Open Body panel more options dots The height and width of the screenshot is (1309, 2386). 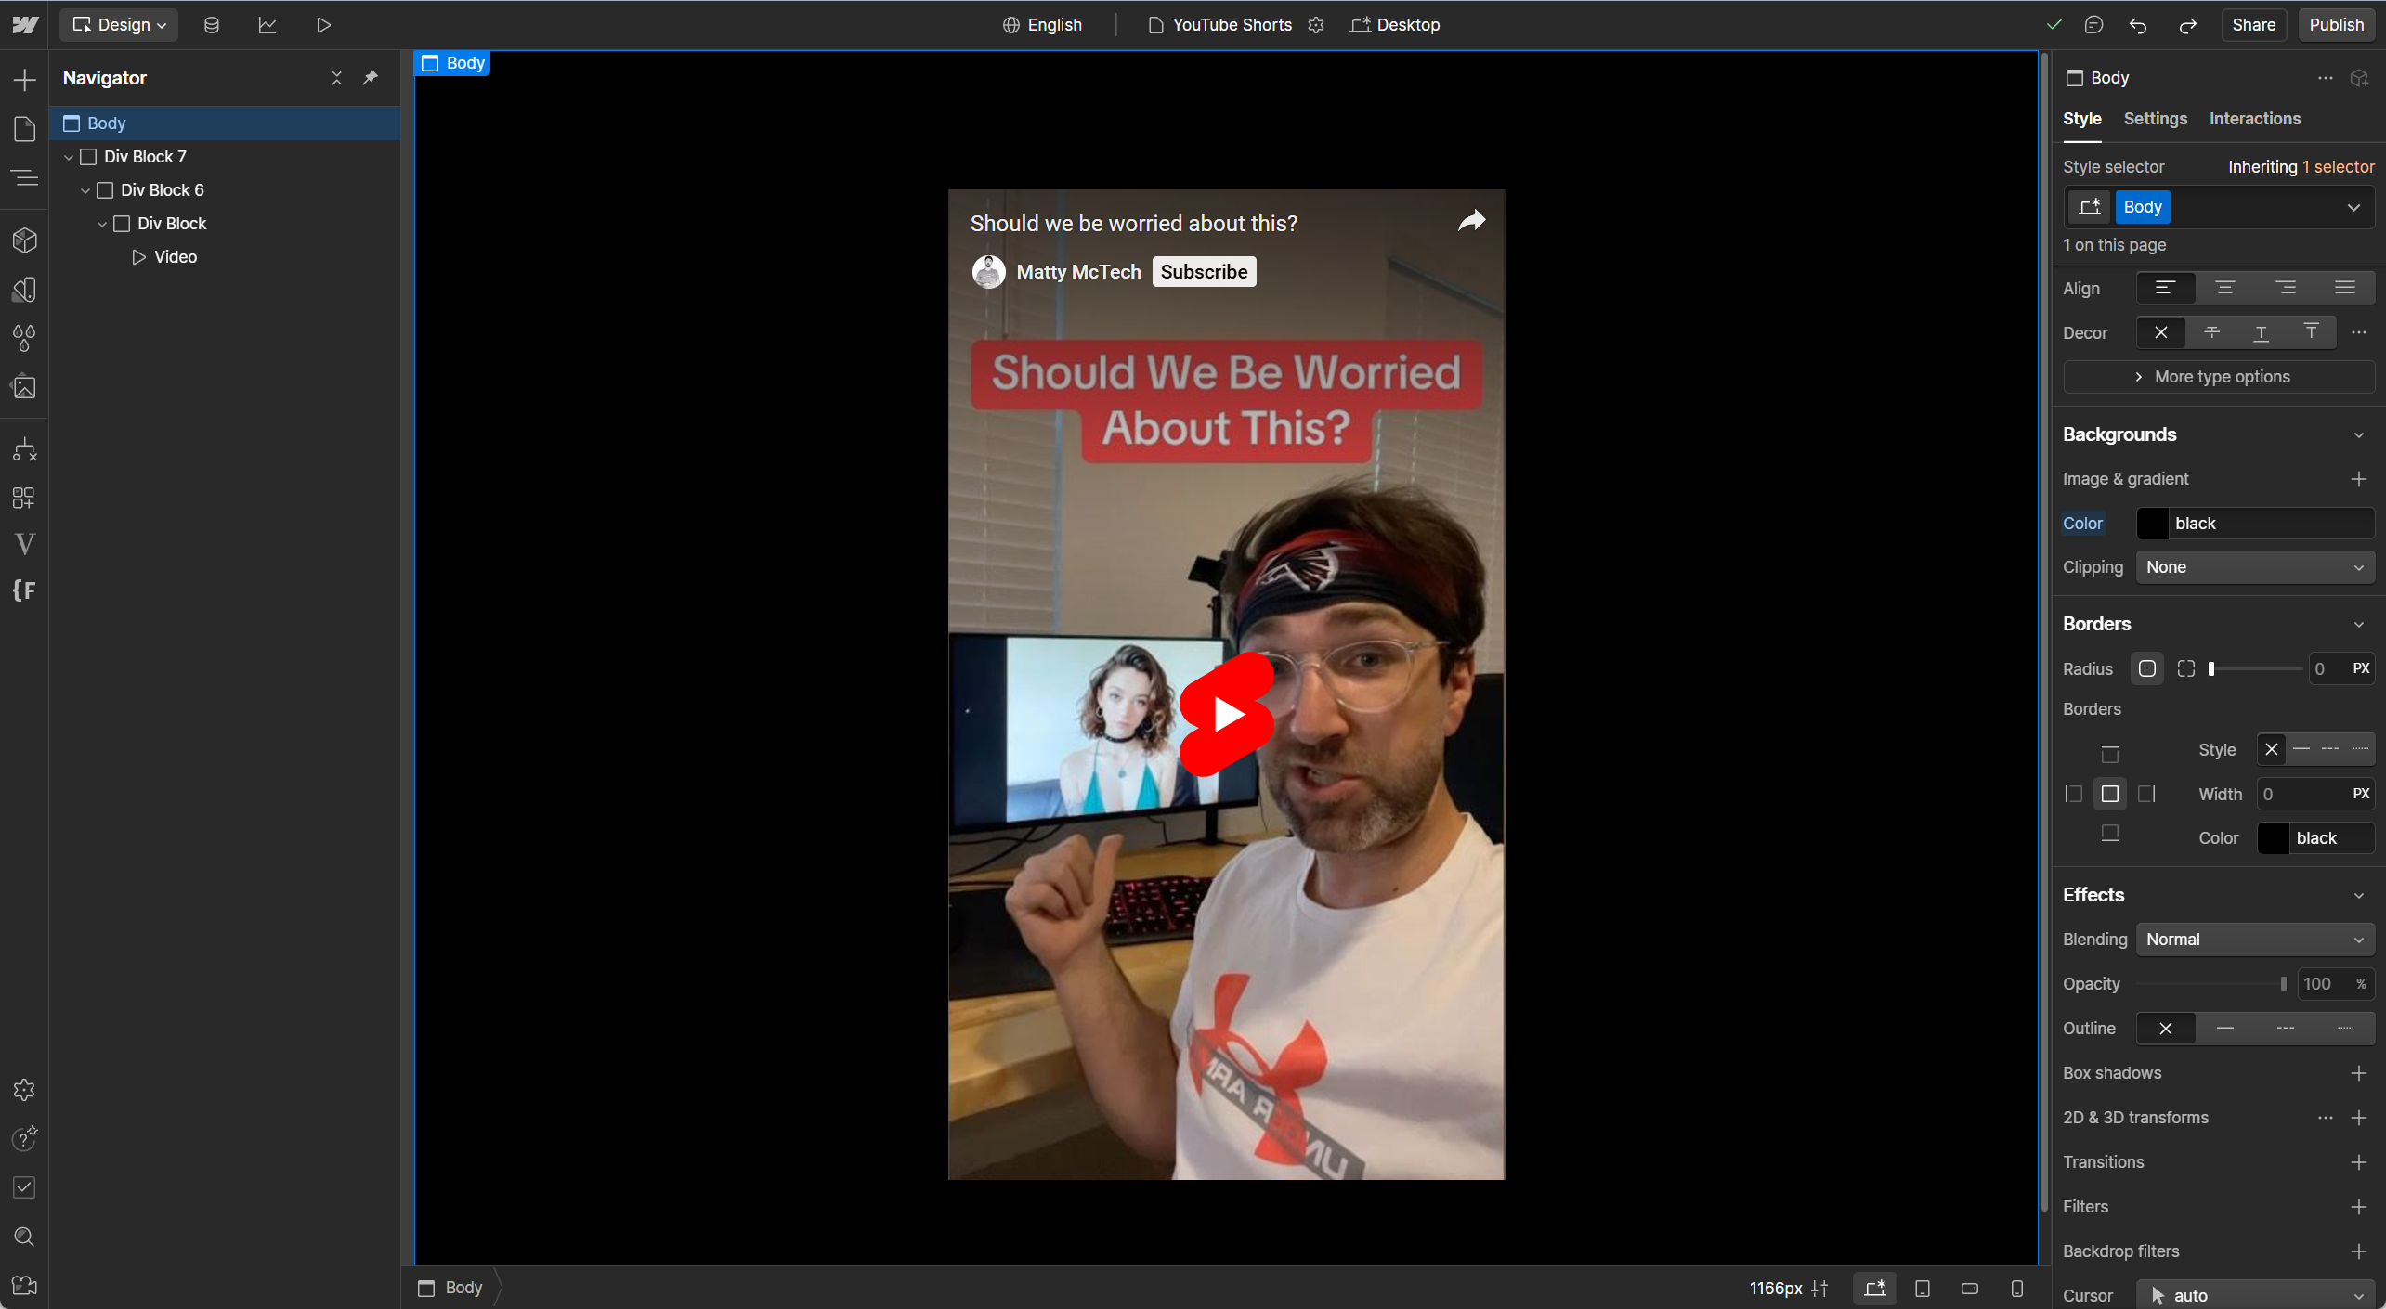[2325, 78]
